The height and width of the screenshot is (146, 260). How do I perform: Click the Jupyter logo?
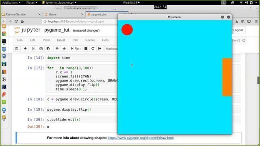(27, 30)
